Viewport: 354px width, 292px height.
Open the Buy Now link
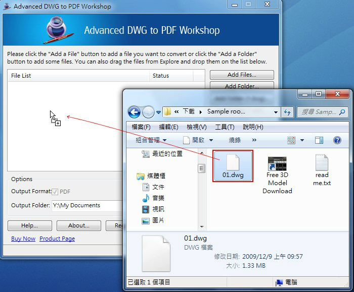click(23, 239)
